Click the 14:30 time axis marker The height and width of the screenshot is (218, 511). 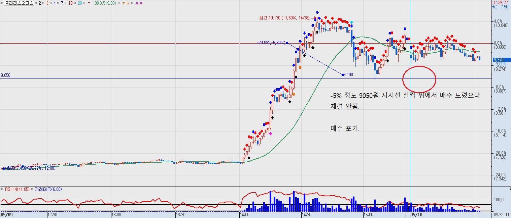click(306, 214)
